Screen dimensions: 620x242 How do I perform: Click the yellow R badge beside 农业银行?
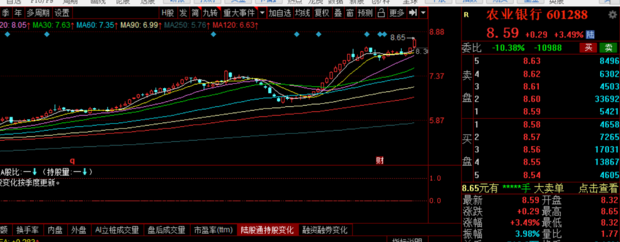[466, 16]
